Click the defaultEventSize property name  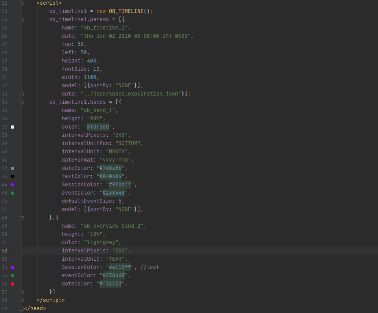point(87,201)
